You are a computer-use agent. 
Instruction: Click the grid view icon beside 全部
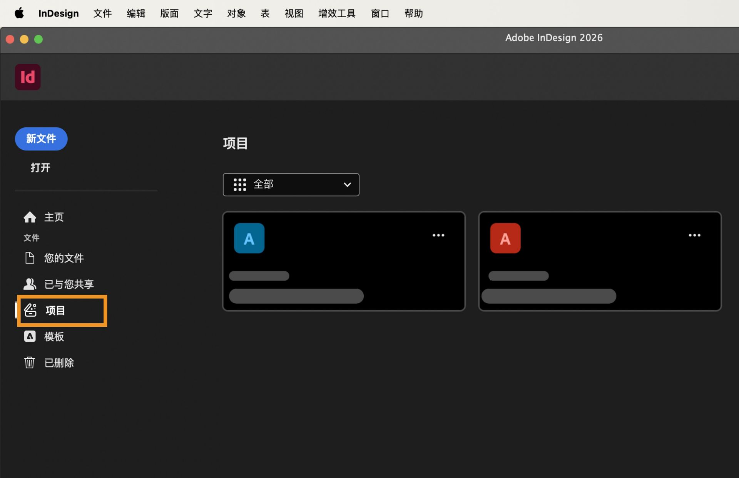coord(239,184)
